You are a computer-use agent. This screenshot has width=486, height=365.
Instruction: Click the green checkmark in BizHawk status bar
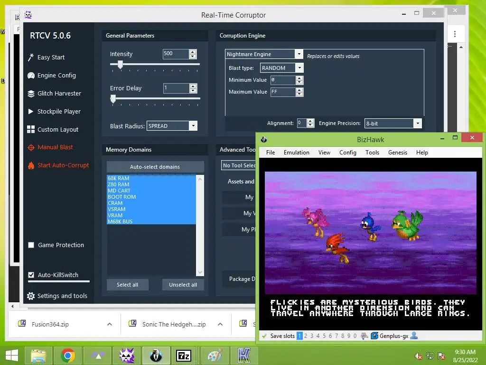[264, 336]
